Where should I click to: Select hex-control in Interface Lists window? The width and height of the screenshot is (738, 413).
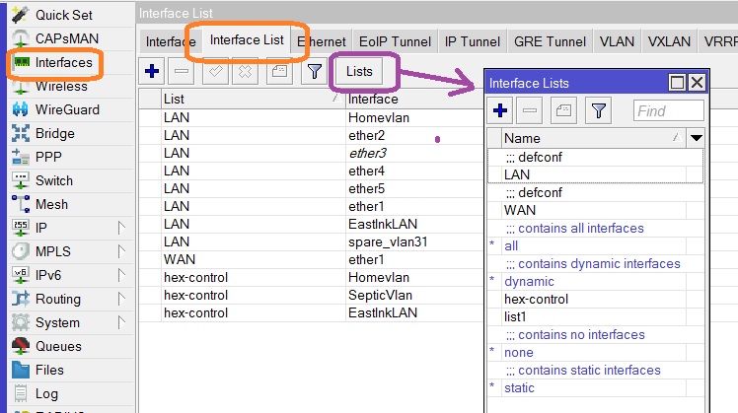pyautogui.click(x=595, y=300)
